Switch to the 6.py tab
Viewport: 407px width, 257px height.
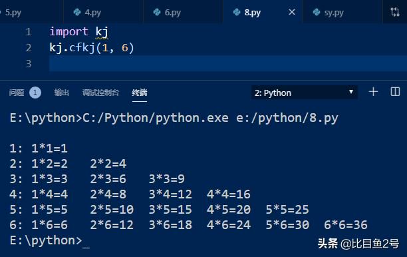[183, 12]
